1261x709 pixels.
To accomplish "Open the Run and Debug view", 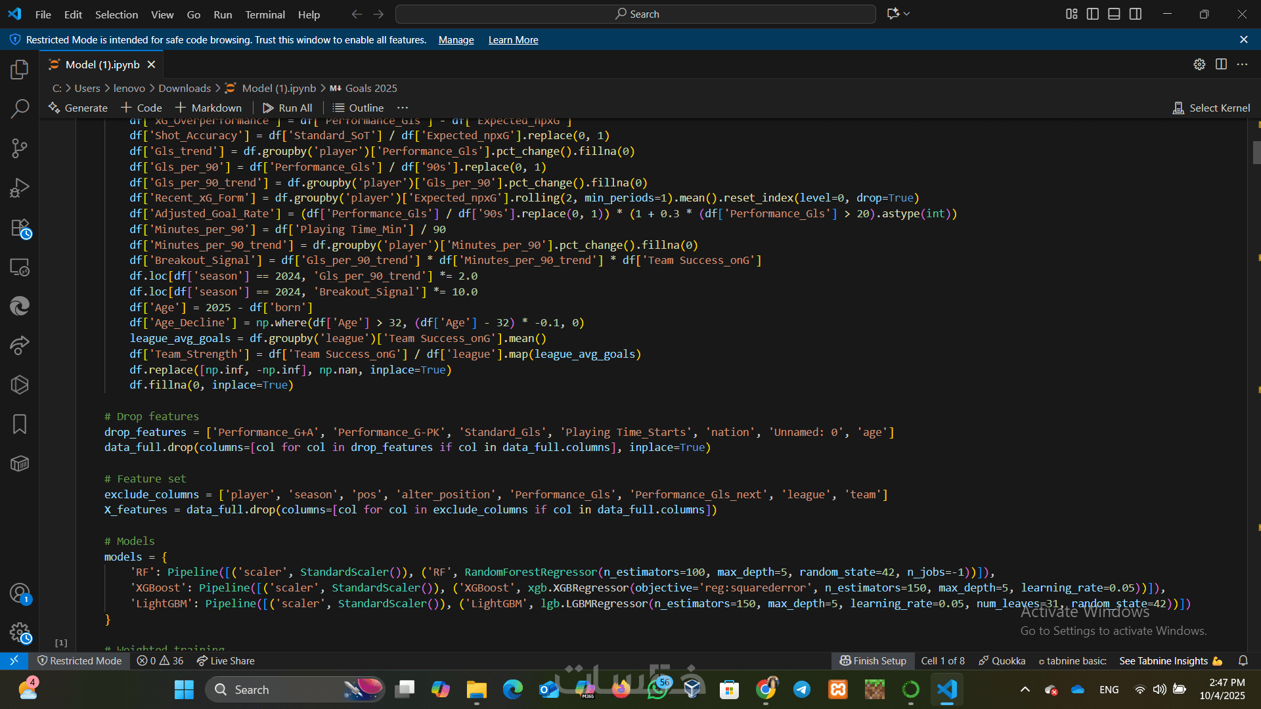I will [20, 188].
